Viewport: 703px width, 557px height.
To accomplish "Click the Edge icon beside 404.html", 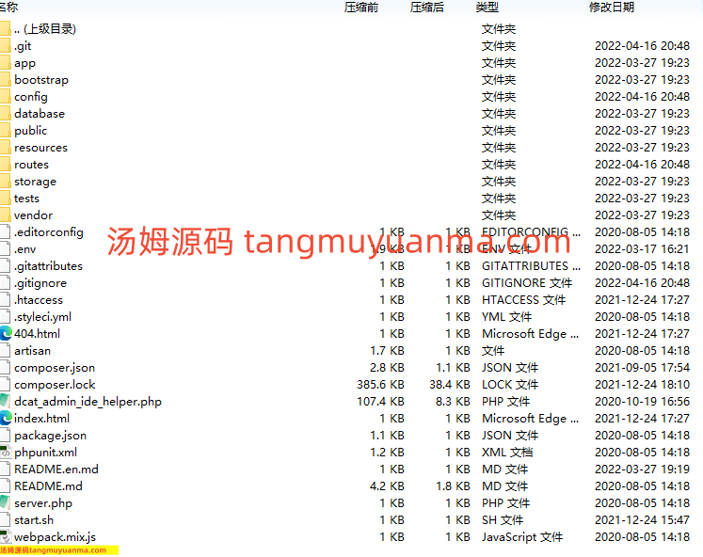I will (6, 334).
